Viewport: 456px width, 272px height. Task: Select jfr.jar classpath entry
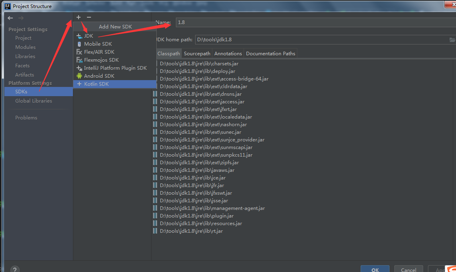click(192, 185)
